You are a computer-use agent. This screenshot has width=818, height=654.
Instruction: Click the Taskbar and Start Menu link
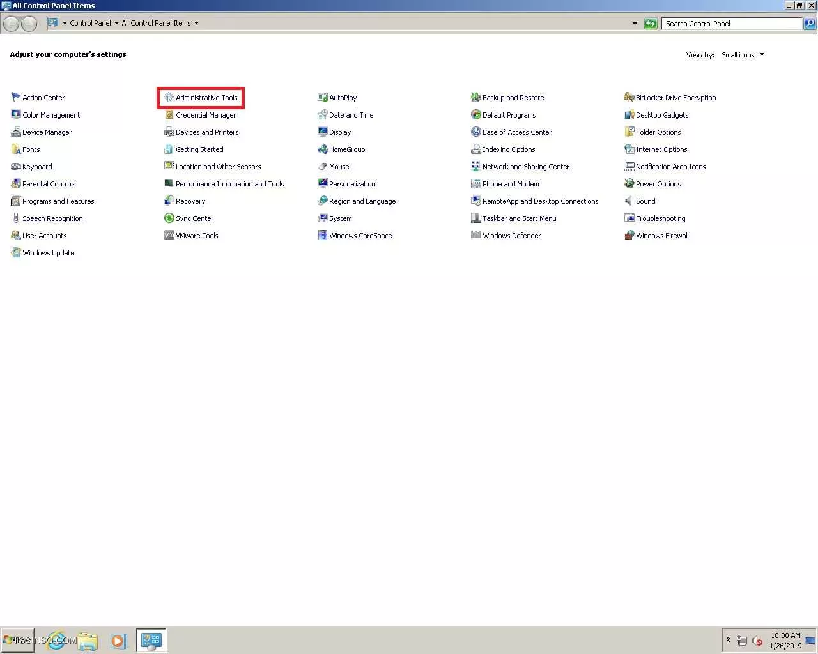(x=520, y=218)
